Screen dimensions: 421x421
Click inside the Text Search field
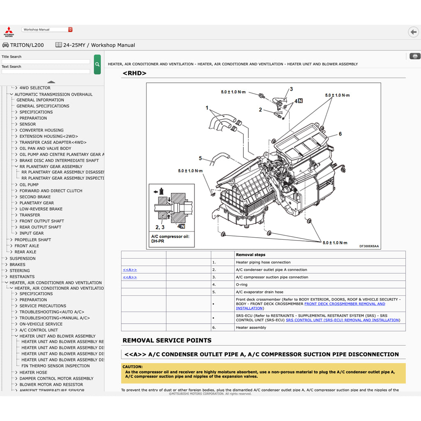click(45, 71)
